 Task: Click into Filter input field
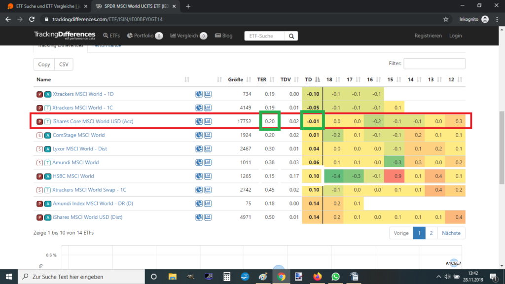[x=434, y=64]
